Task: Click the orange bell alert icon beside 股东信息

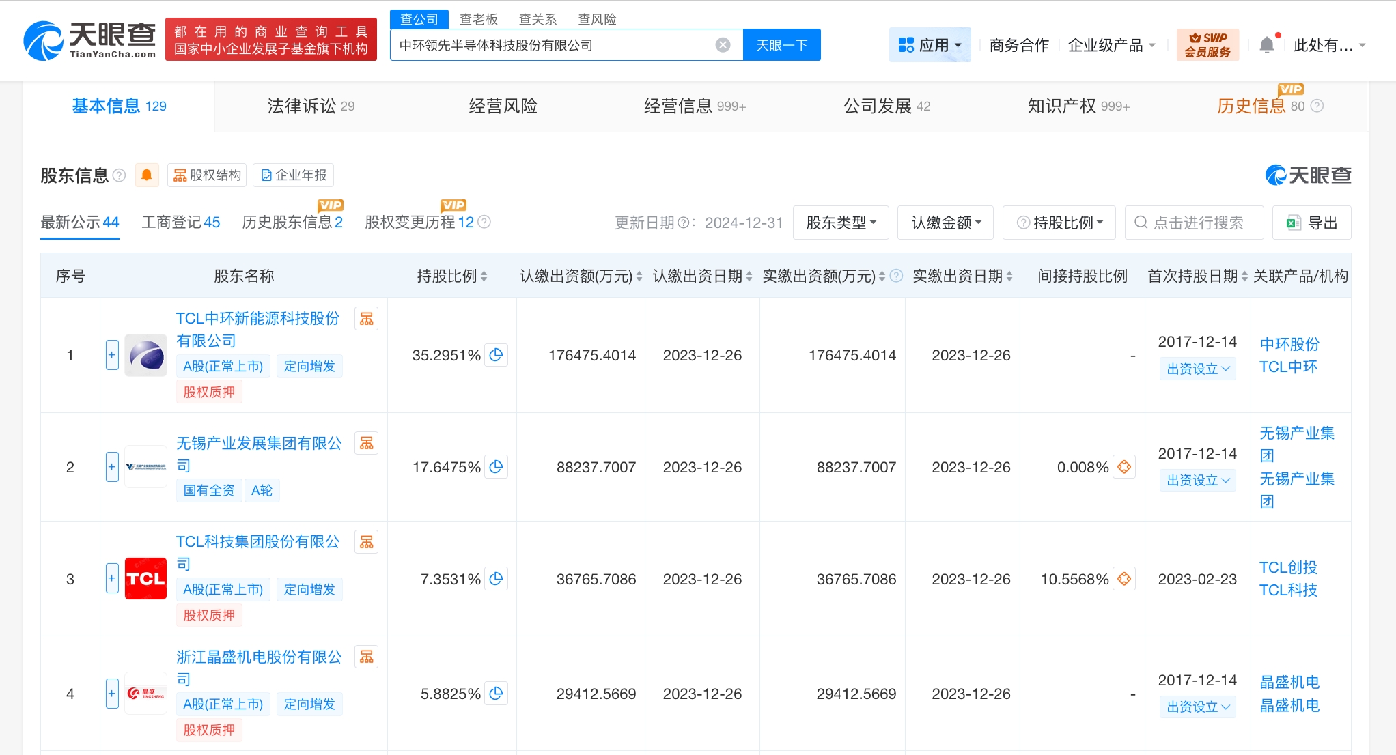Action: point(146,175)
